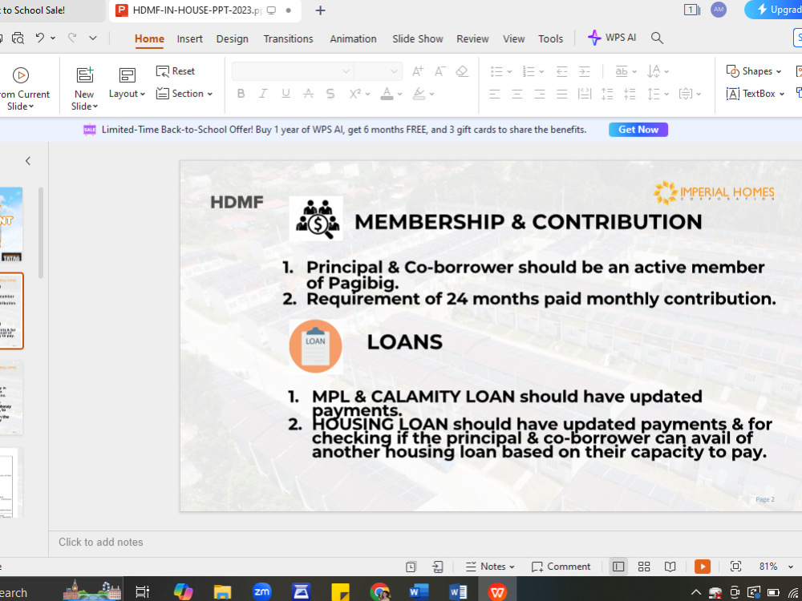Toggle Normal view in status bar
This screenshot has width=802, height=601.
click(618, 567)
